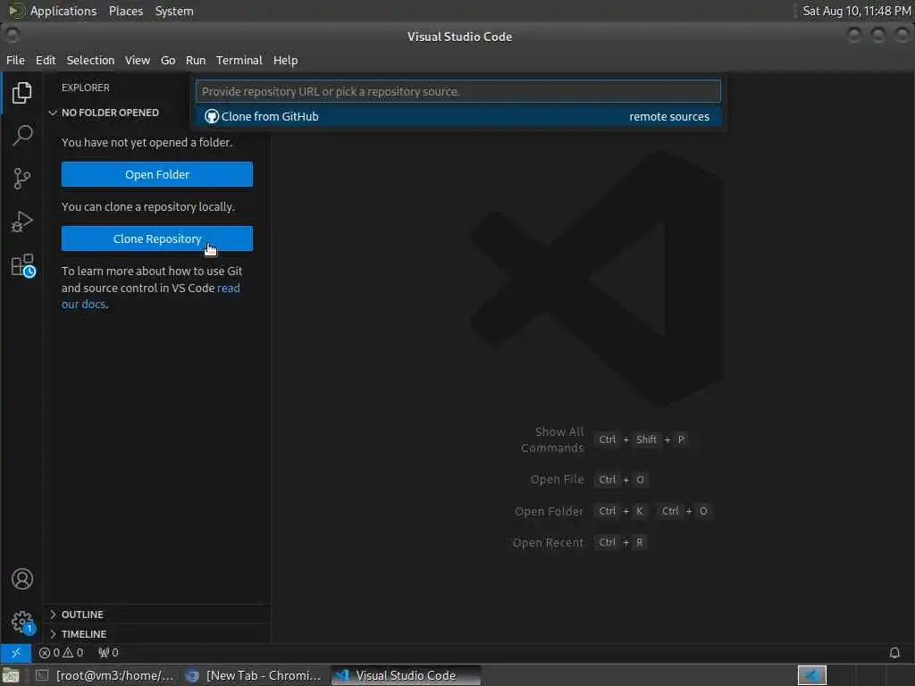Screen dimensions: 915x686
Task: Open the View menu
Action: (137, 60)
